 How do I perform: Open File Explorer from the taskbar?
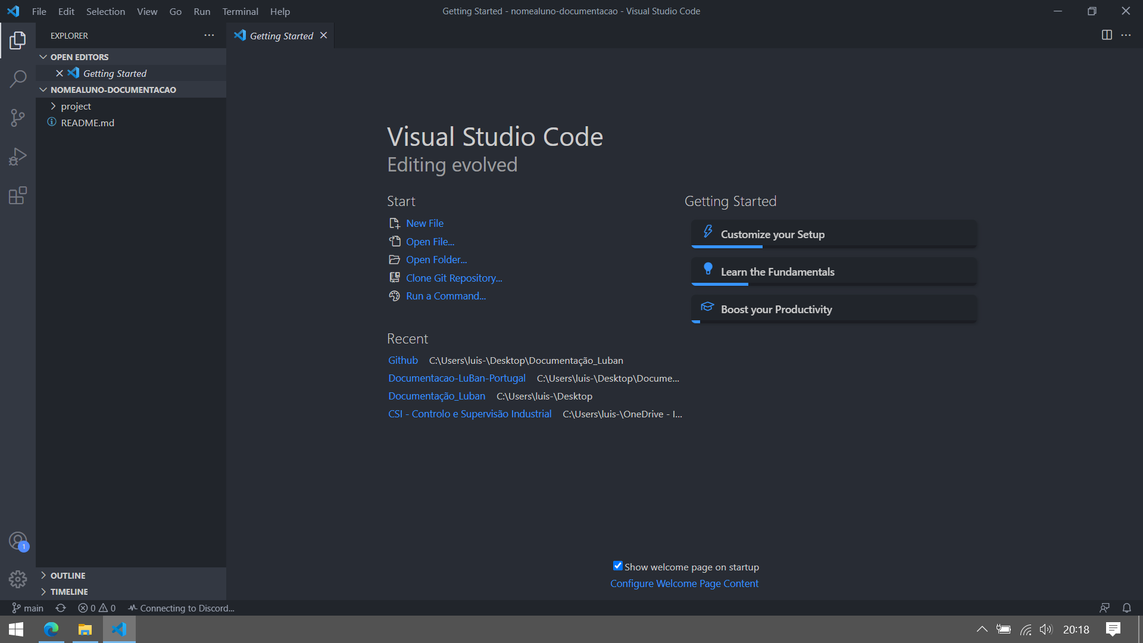(85, 629)
